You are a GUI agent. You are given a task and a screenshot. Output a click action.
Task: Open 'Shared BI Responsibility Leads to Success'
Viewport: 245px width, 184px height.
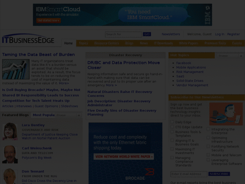click(x=40, y=95)
